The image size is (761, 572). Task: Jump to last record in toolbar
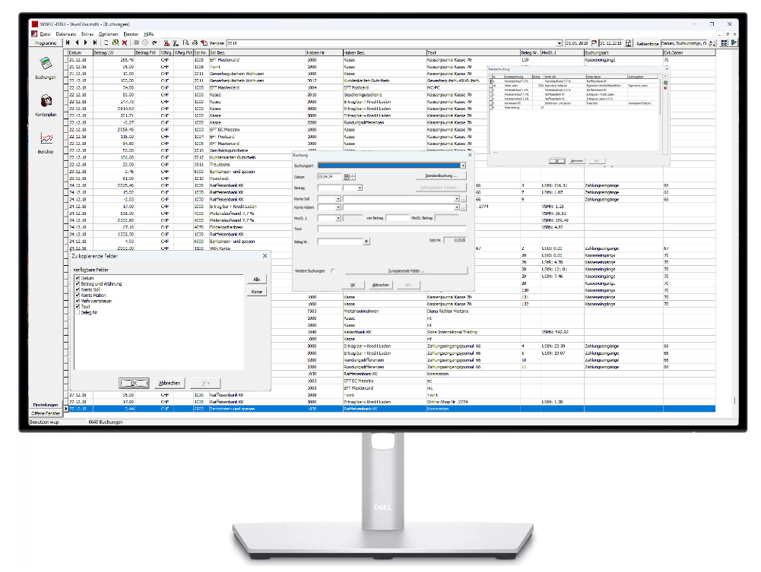tap(95, 43)
